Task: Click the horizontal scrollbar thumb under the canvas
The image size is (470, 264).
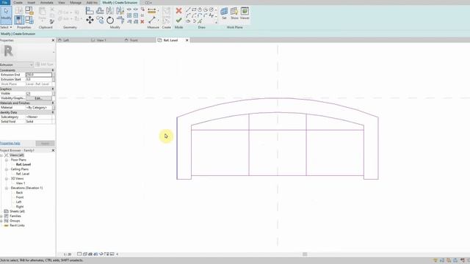Action: point(305,254)
